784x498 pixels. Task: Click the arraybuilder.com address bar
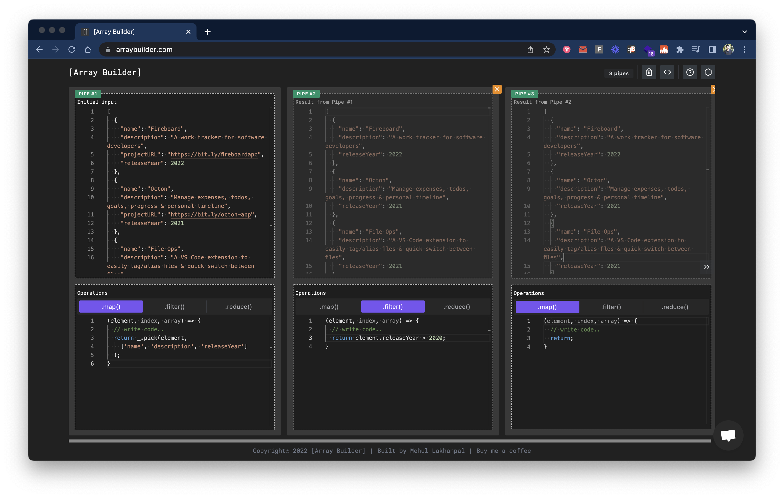point(144,49)
